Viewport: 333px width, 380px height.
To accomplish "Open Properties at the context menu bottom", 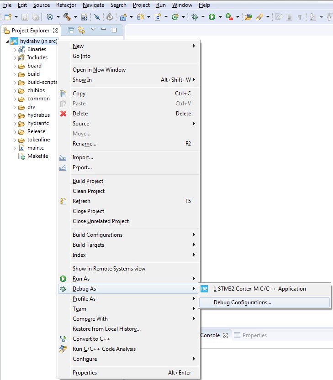I will click(129, 373).
